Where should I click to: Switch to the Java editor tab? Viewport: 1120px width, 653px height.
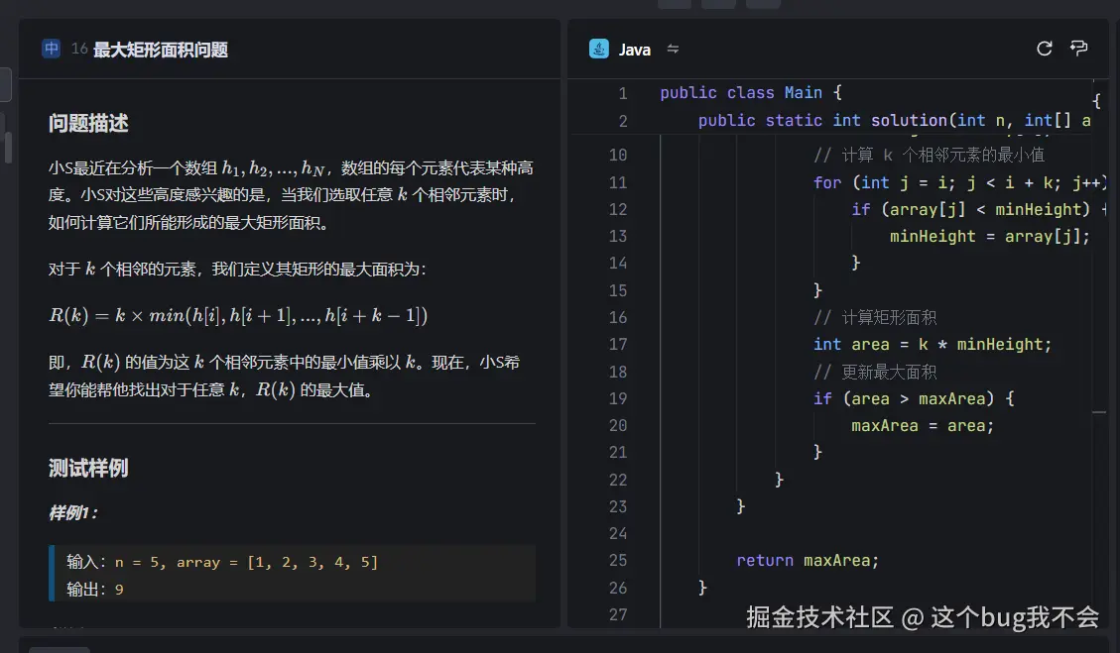620,48
